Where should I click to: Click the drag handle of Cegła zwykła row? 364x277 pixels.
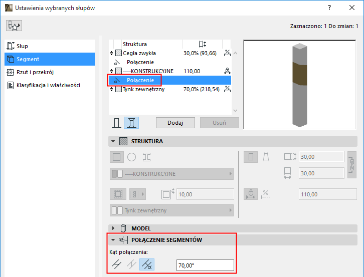coord(111,53)
